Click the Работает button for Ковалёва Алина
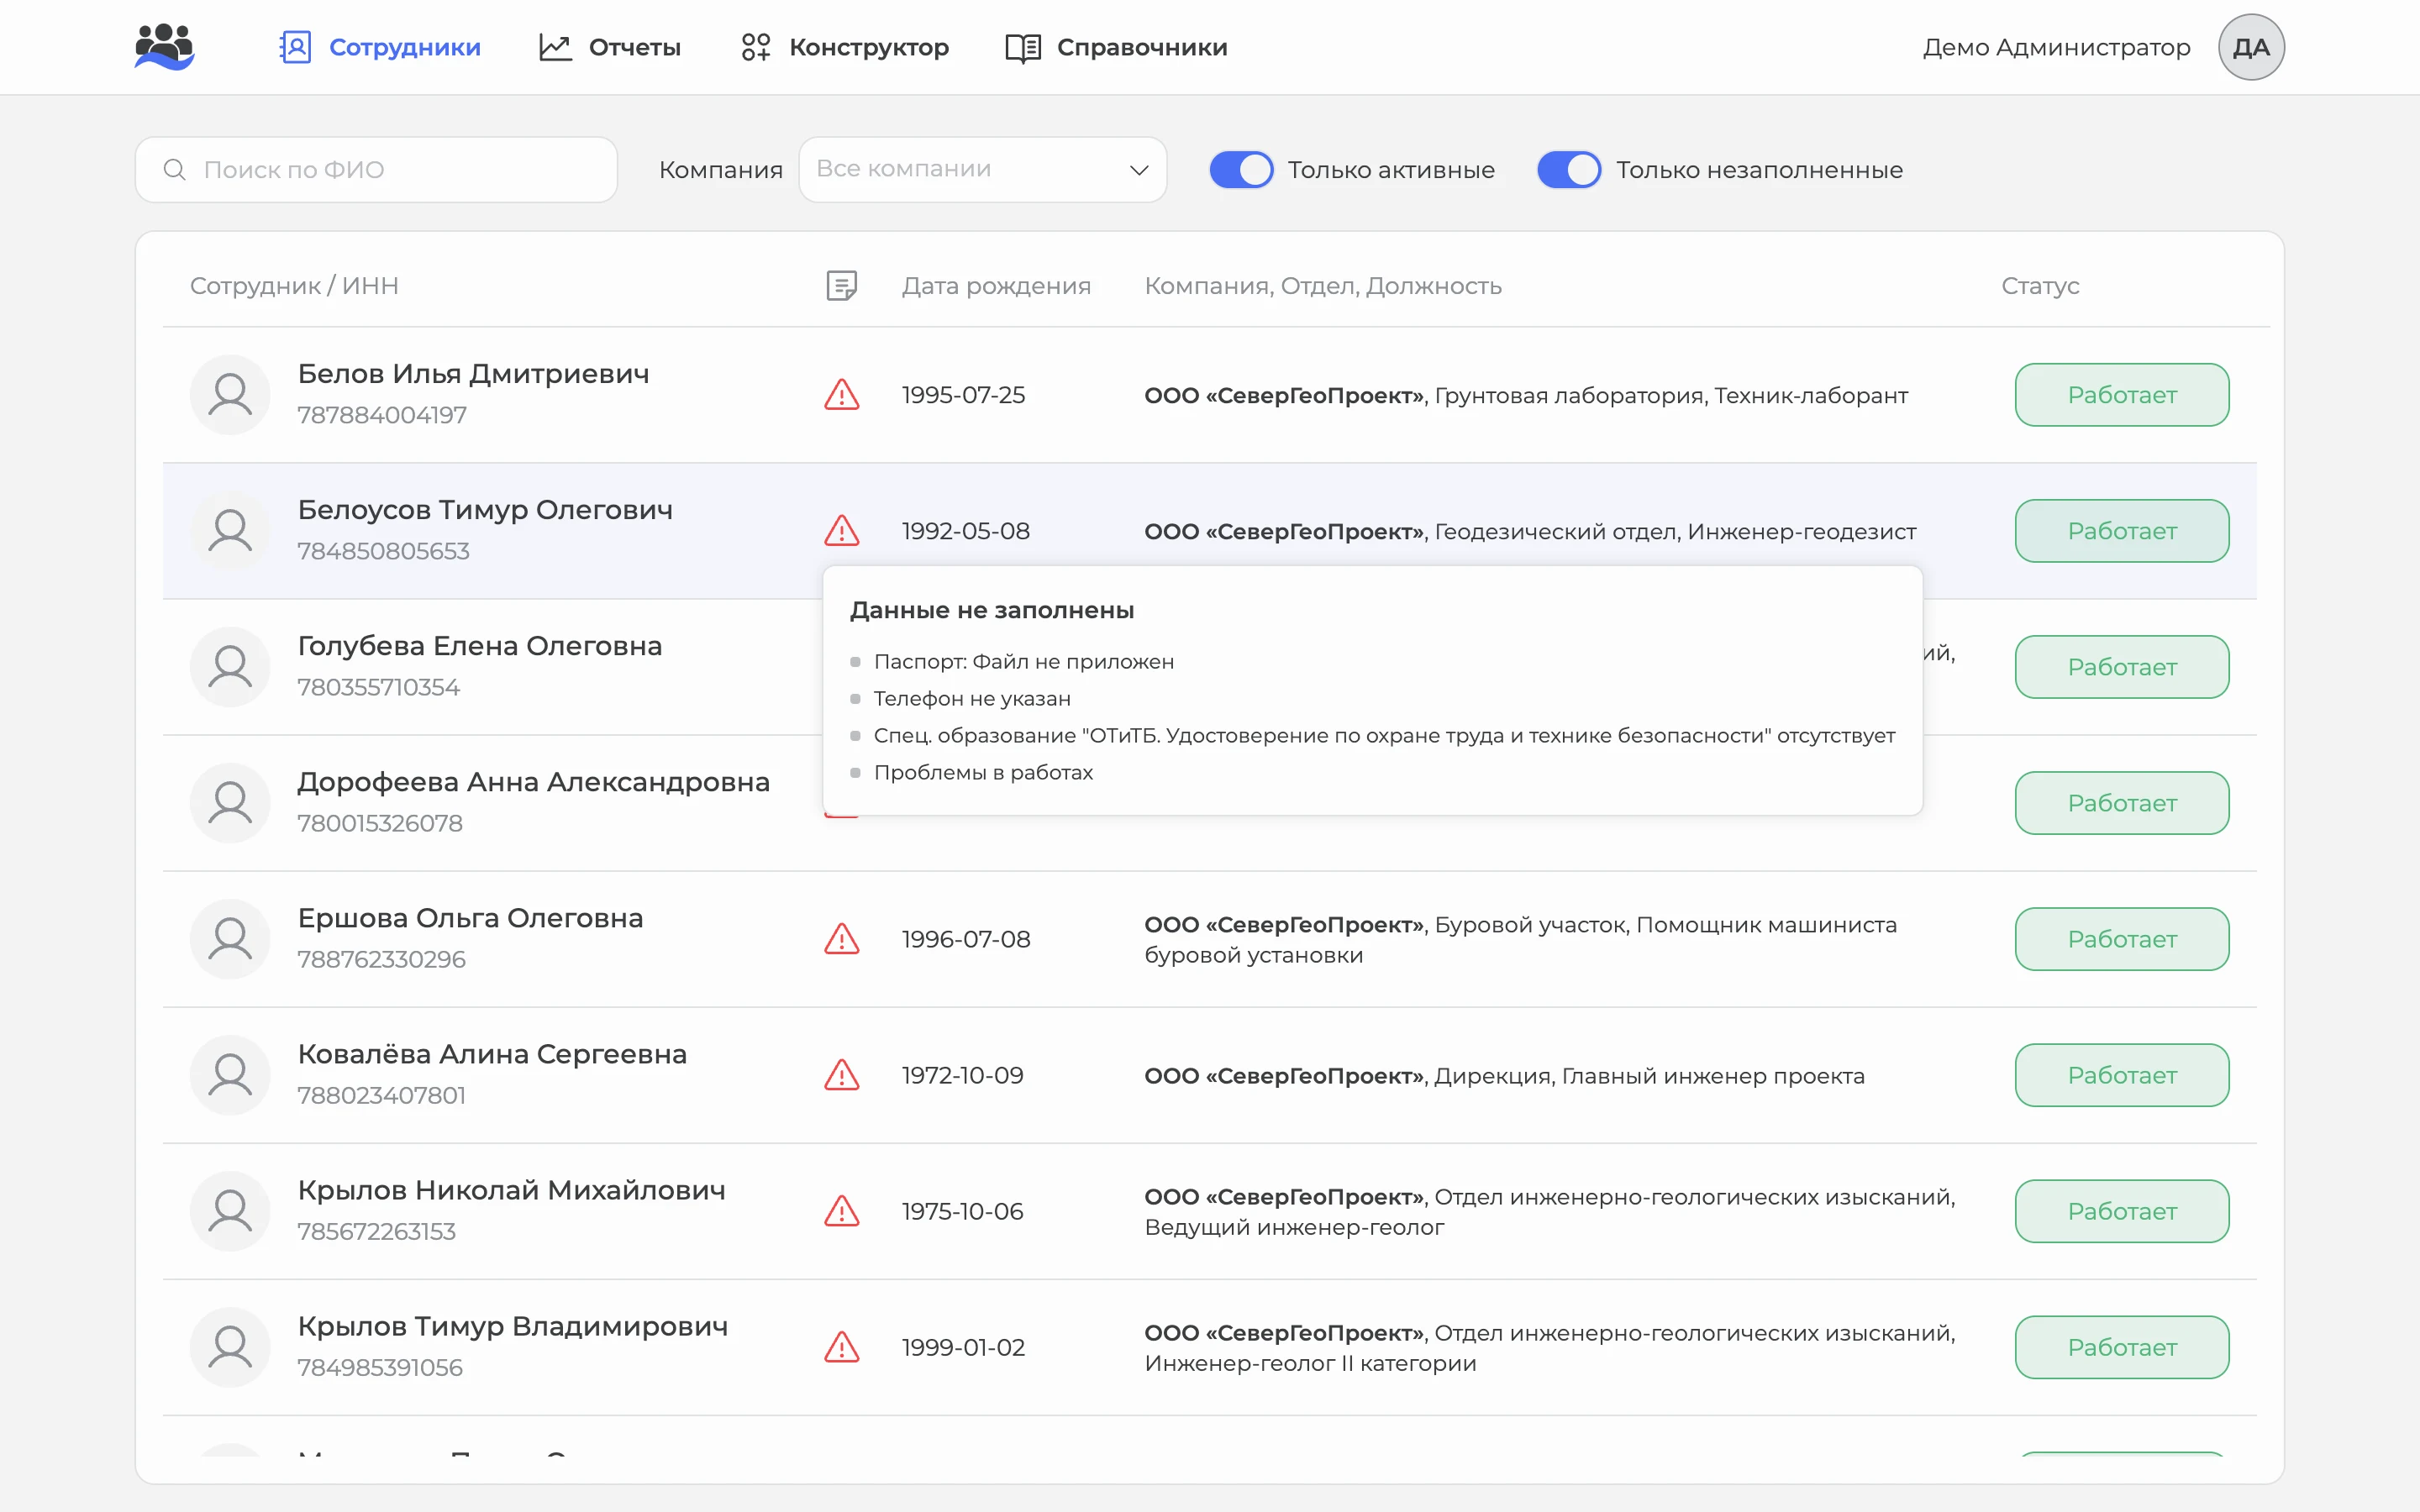Viewport: 2420px width, 1512px height. pos(2122,1075)
